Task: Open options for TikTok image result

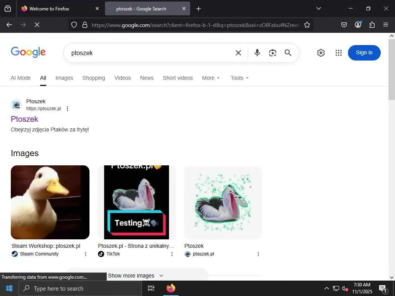Action: (172, 254)
